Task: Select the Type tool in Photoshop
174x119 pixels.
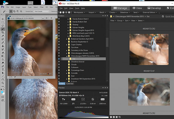Action: pyautogui.click(x=3, y=70)
